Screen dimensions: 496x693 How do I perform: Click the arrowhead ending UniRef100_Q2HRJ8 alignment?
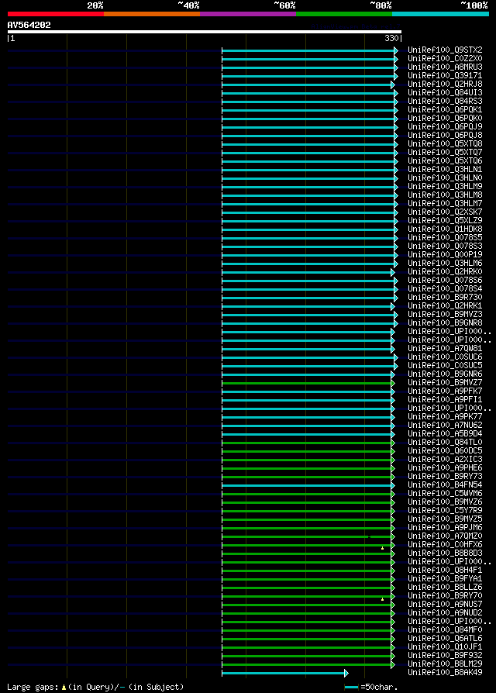click(x=393, y=84)
